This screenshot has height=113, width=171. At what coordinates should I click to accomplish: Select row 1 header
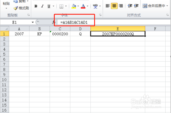[x=5, y=34]
